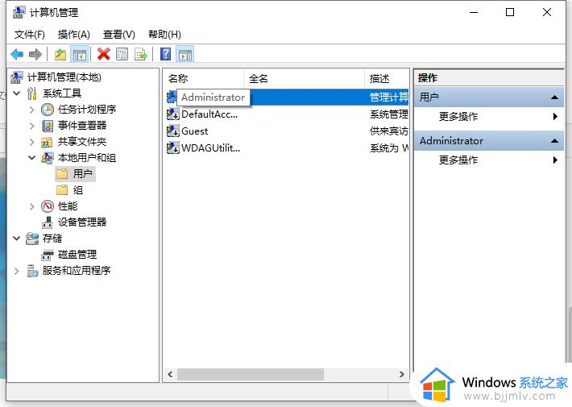Viewport: 572px width, 407px height.
Task: Click the horizontal scrollbar right arrow
Action: coord(402,374)
